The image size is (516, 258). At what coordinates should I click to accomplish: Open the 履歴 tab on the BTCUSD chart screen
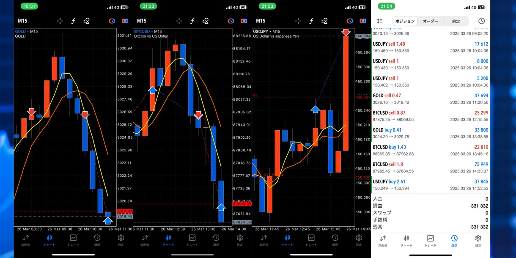[216, 240]
